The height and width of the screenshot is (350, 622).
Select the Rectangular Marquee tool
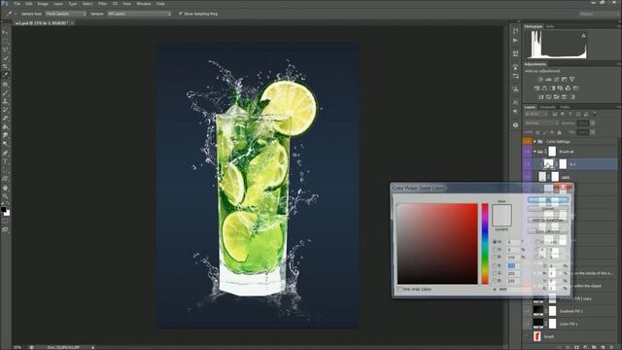pyautogui.click(x=5, y=41)
